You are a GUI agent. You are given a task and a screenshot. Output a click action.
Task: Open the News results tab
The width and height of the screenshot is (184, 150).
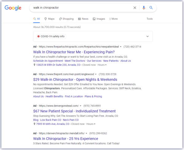(83, 19)
